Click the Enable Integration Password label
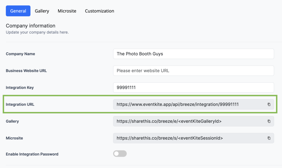The height and width of the screenshot is (168, 282). [x=32, y=154]
